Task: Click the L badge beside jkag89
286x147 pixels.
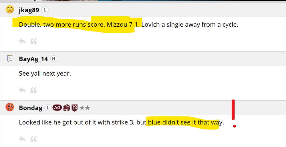Action: pyautogui.click(x=45, y=10)
